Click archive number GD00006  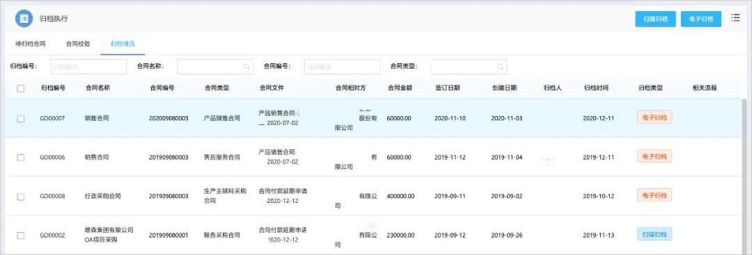tap(52, 158)
